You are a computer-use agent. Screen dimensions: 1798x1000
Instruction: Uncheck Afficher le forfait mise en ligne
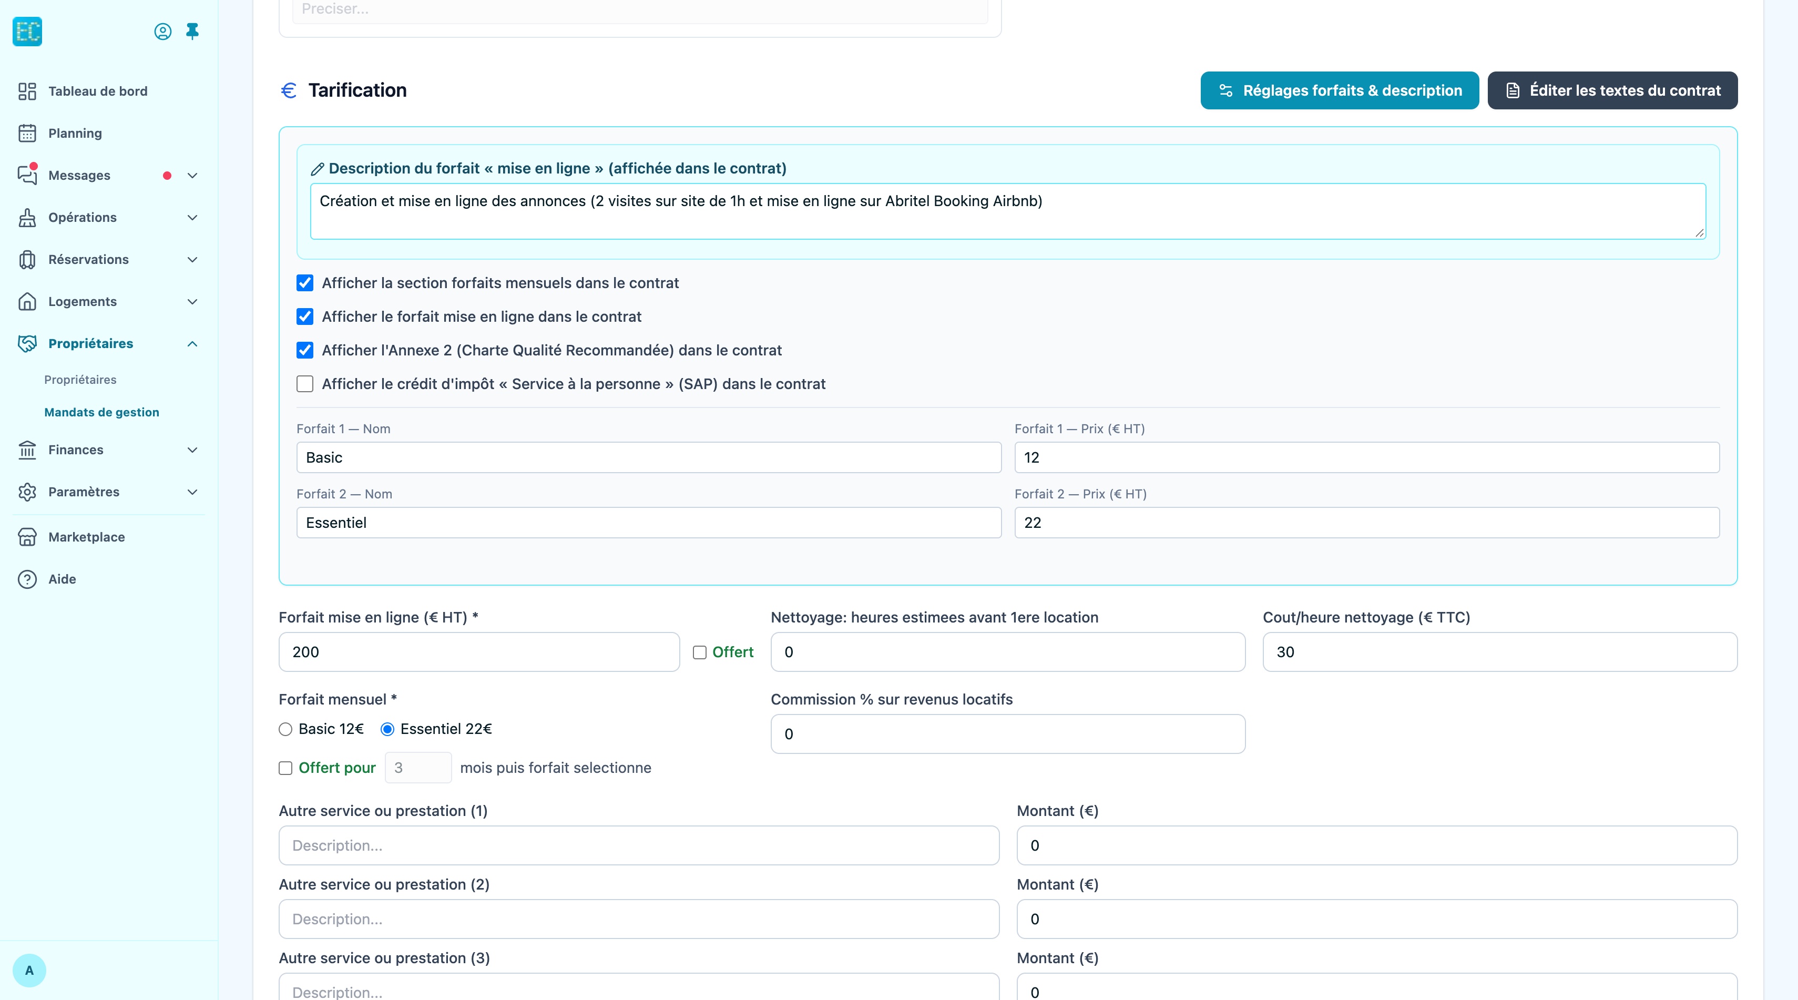pos(305,317)
